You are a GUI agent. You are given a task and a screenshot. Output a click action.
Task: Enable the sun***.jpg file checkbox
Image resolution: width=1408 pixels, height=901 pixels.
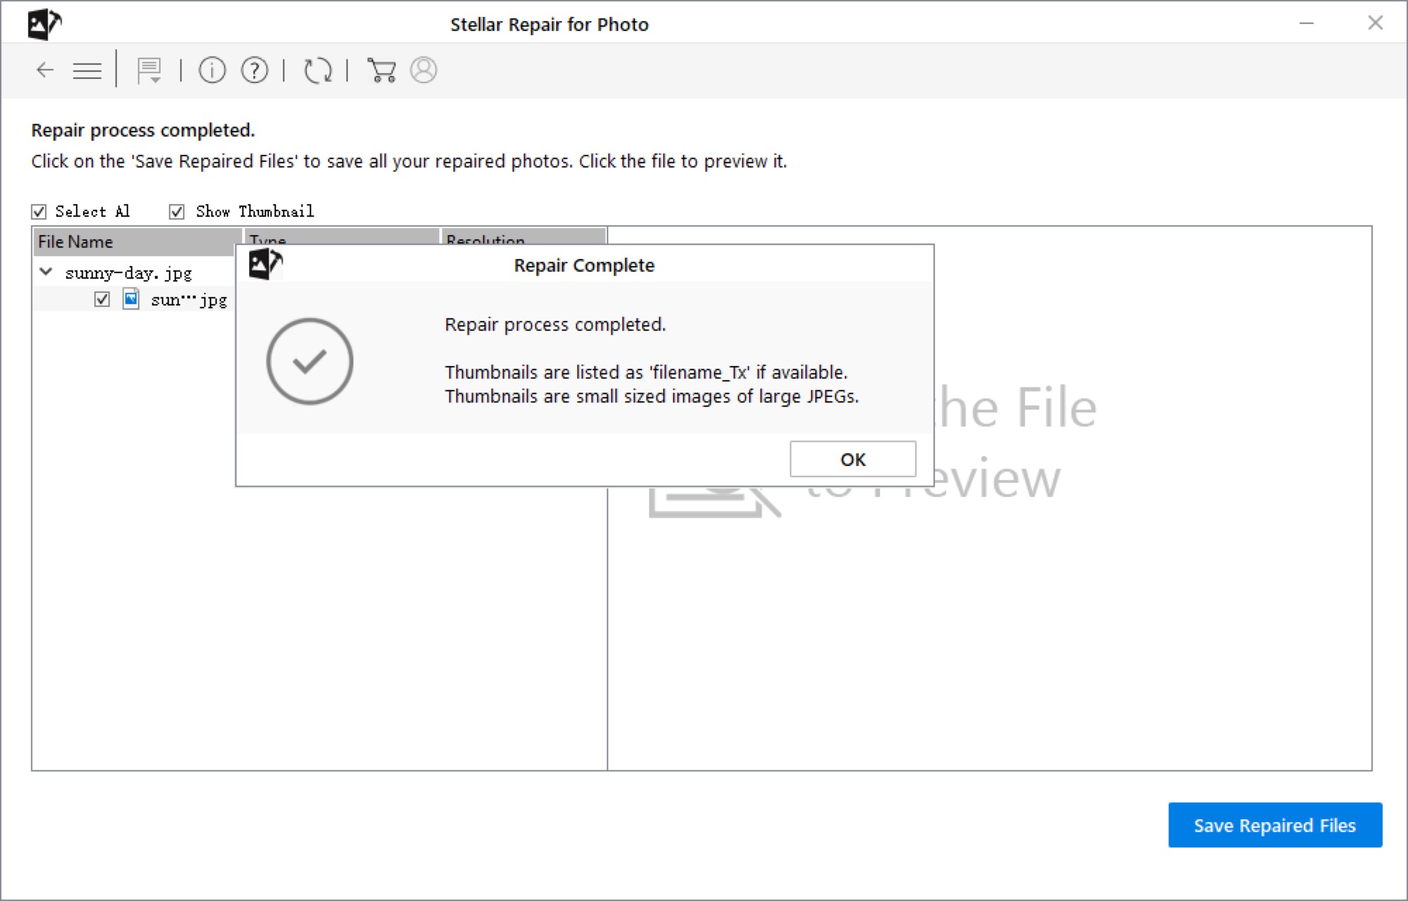pos(101,298)
